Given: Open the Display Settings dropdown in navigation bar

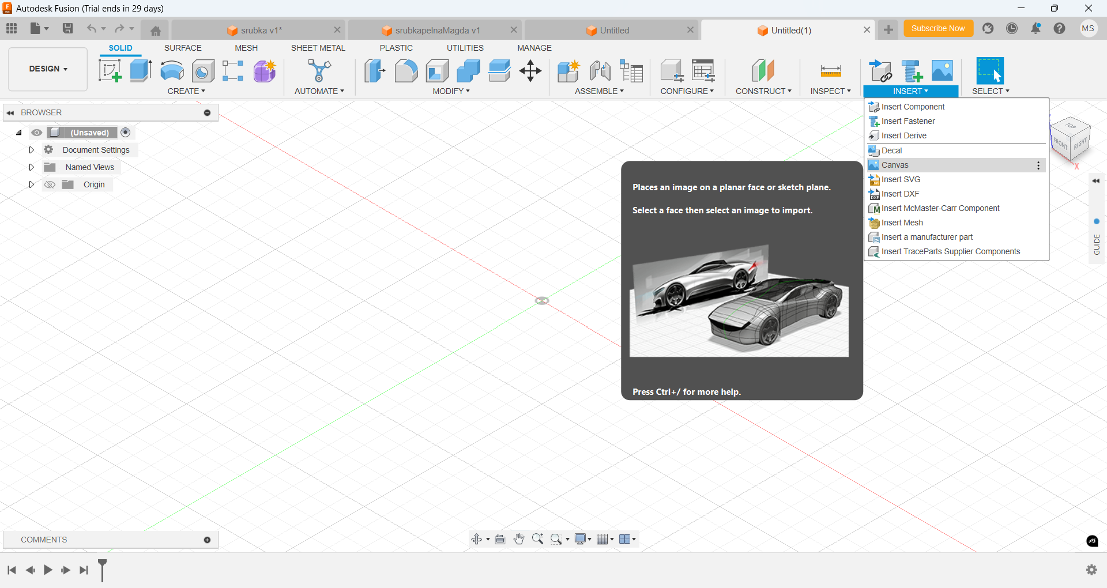Looking at the screenshot, I should 583,539.
